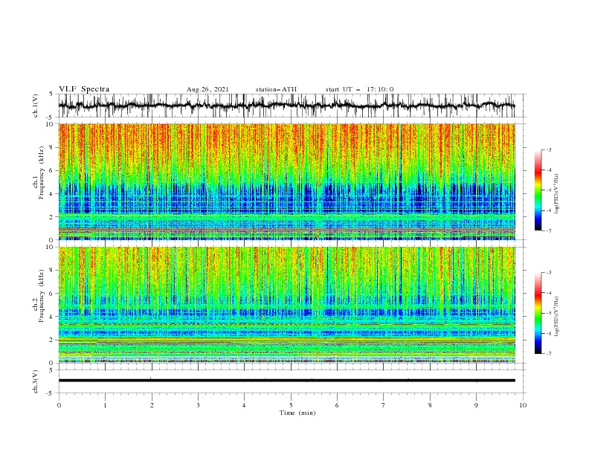The width and height of the screenshot is (589, 455).
Task: Click the '4' kHz tick on ch.2 axis
Action: pos(52,317)
